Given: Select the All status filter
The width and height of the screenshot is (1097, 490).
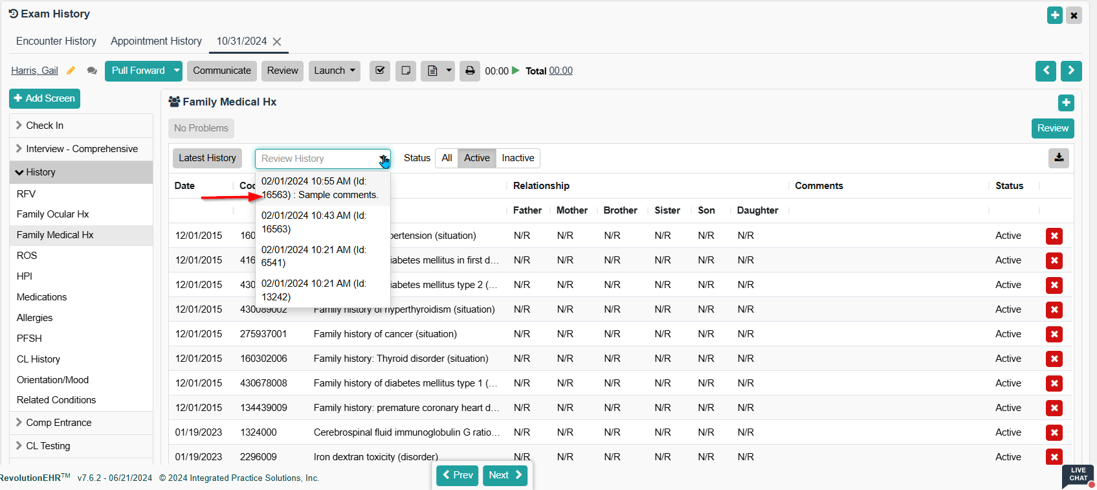Looking at the screenshot, I should tap(447, 158).
